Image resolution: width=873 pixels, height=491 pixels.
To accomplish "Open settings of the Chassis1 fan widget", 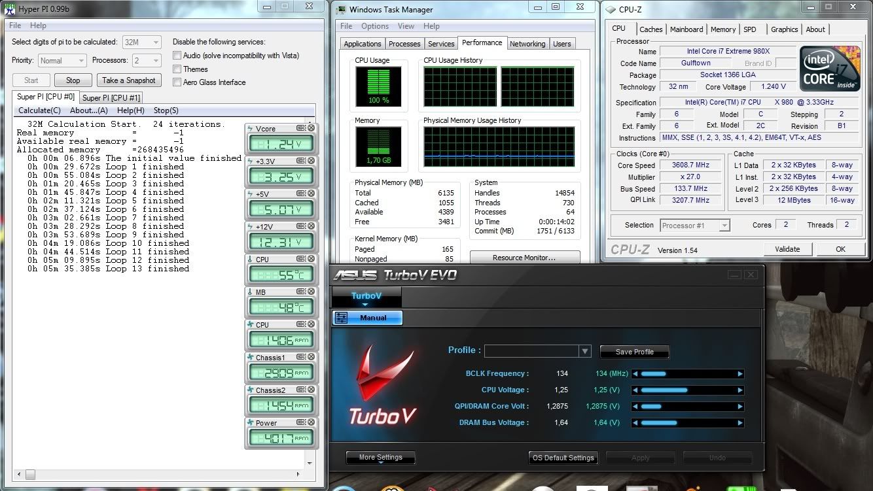I will coord(300,357).
